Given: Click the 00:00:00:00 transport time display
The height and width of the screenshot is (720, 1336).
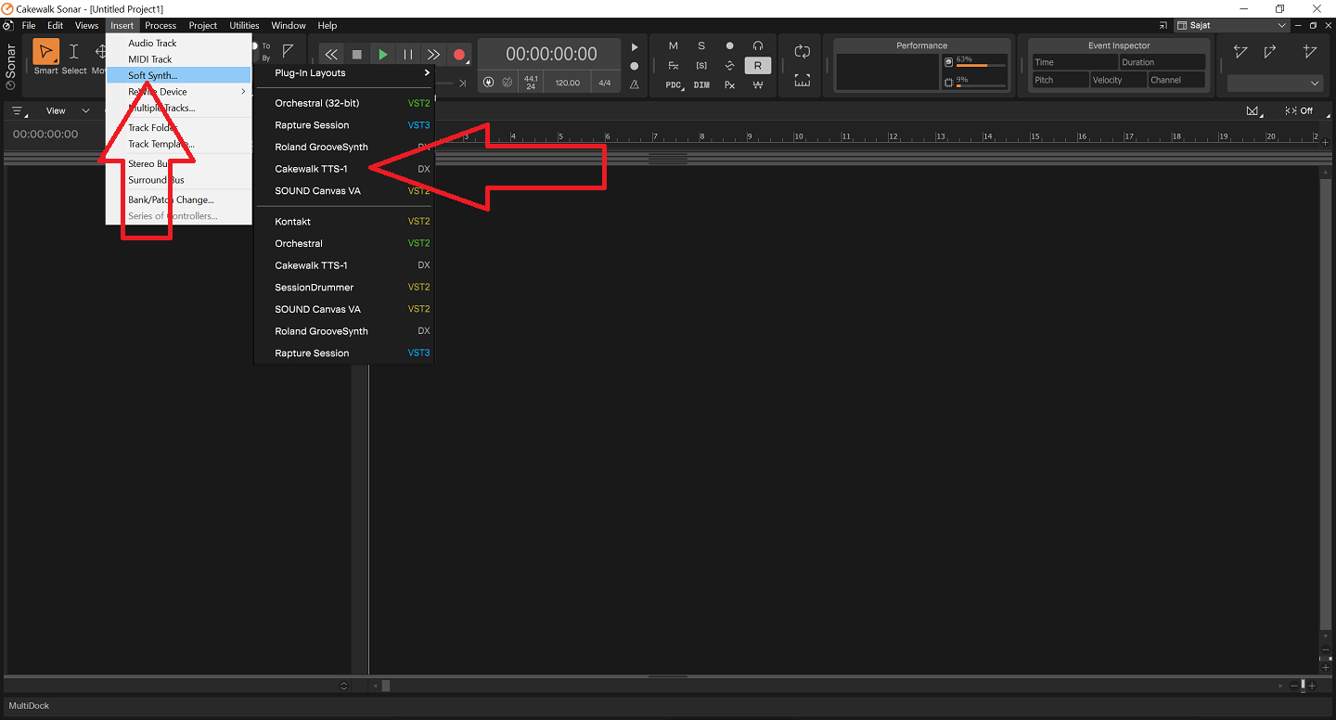Looking at the screenshot, I should [x=551, y=55].
